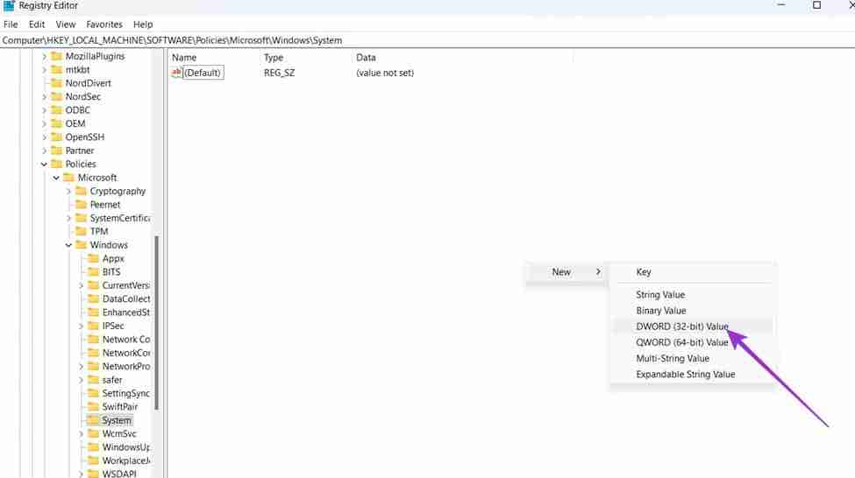
Task: Select the NordDivert folder icon
Action: point(57,83)
